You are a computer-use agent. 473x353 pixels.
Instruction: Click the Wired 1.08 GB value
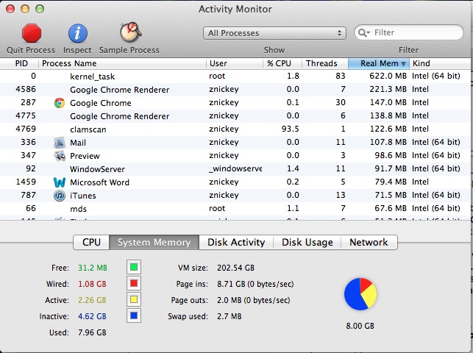(92, 284)
